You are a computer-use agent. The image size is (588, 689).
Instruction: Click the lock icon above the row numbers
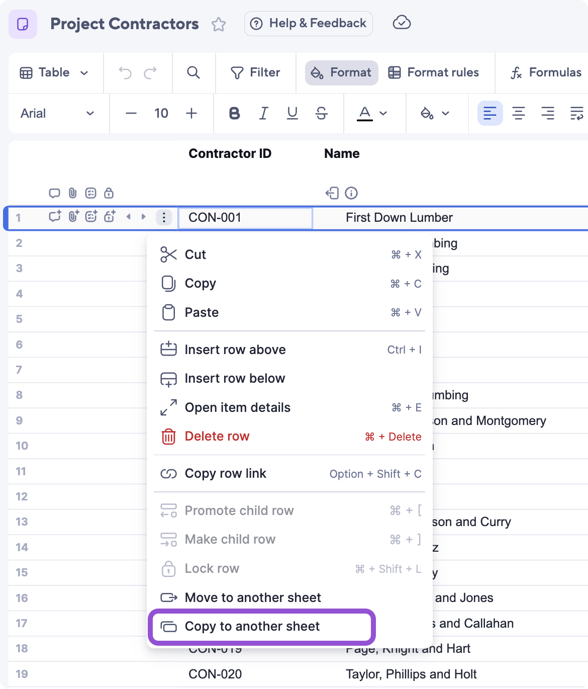coord(109,193)
